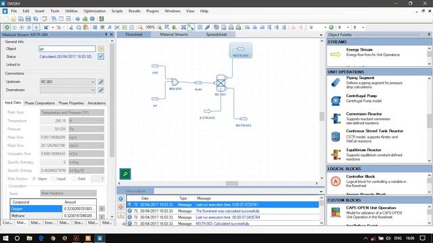Viewport: 433px width, 243px height.
Task: Open the Optimization menu
Action: (95, 11)
